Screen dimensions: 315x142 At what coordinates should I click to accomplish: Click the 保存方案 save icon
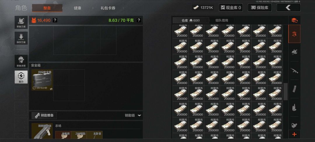tap(21, 38)
